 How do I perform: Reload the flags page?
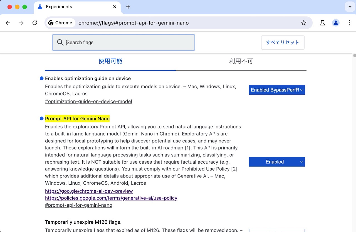35,23
